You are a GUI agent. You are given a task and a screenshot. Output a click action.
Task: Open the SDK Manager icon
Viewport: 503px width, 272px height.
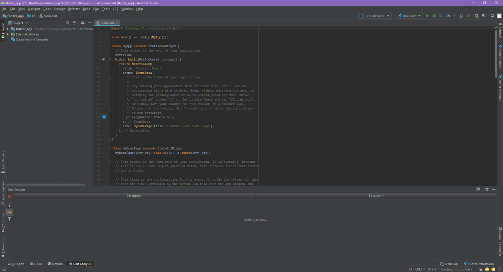coord(484,16)
